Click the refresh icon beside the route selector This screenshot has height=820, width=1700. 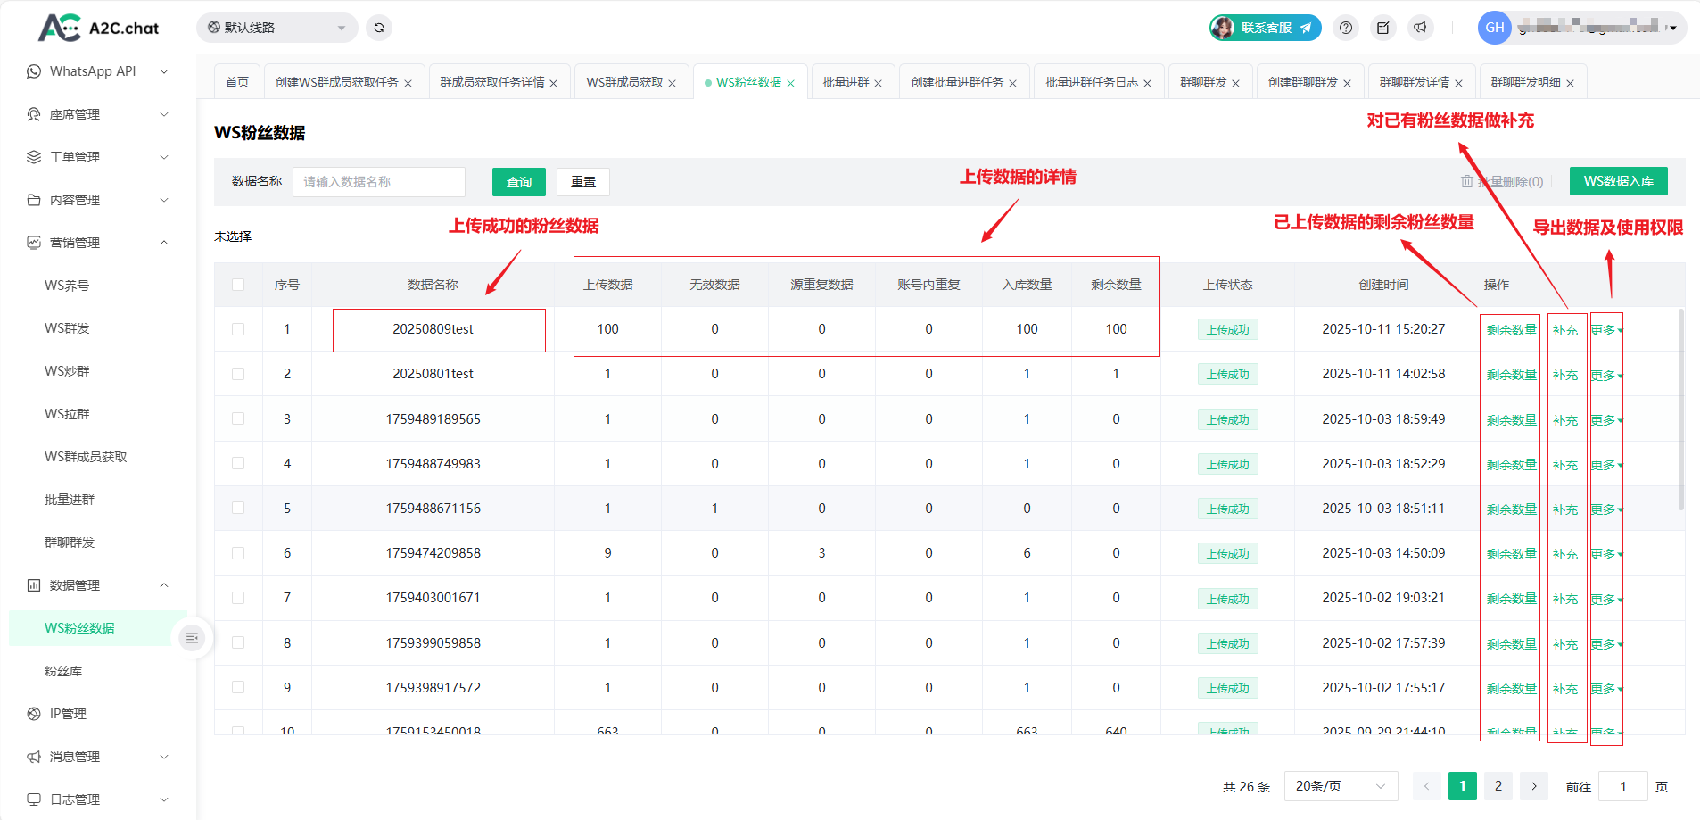click(x=379, y=28)
